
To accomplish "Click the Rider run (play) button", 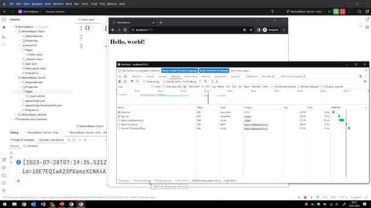I will pos(329,12).
